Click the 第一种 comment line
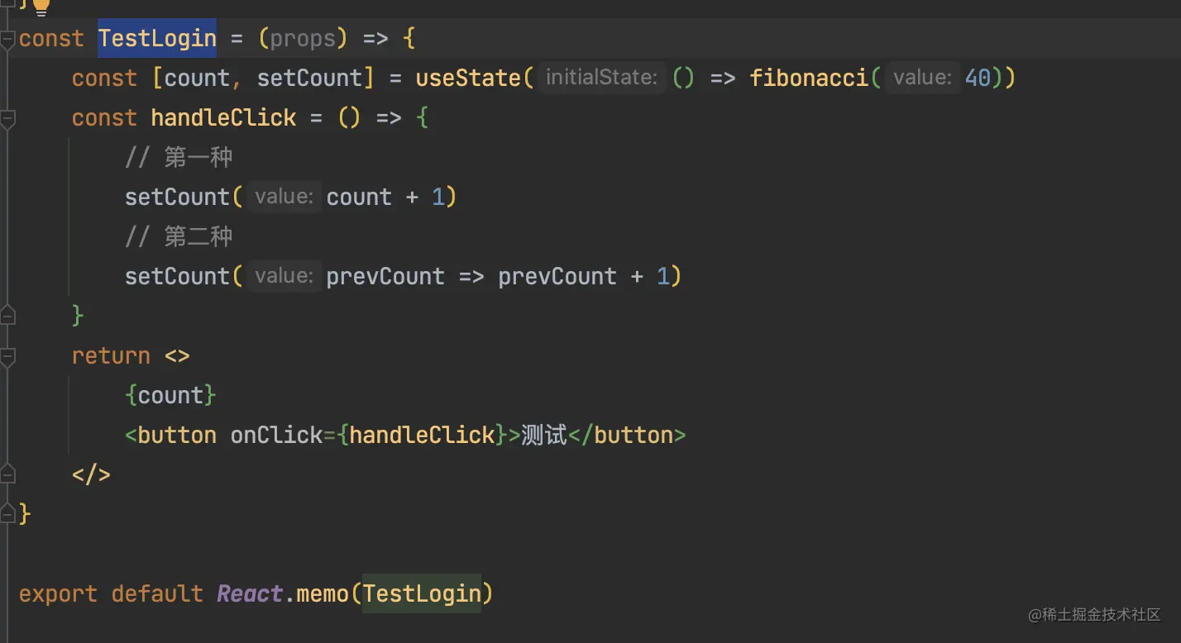 [179, 157]
